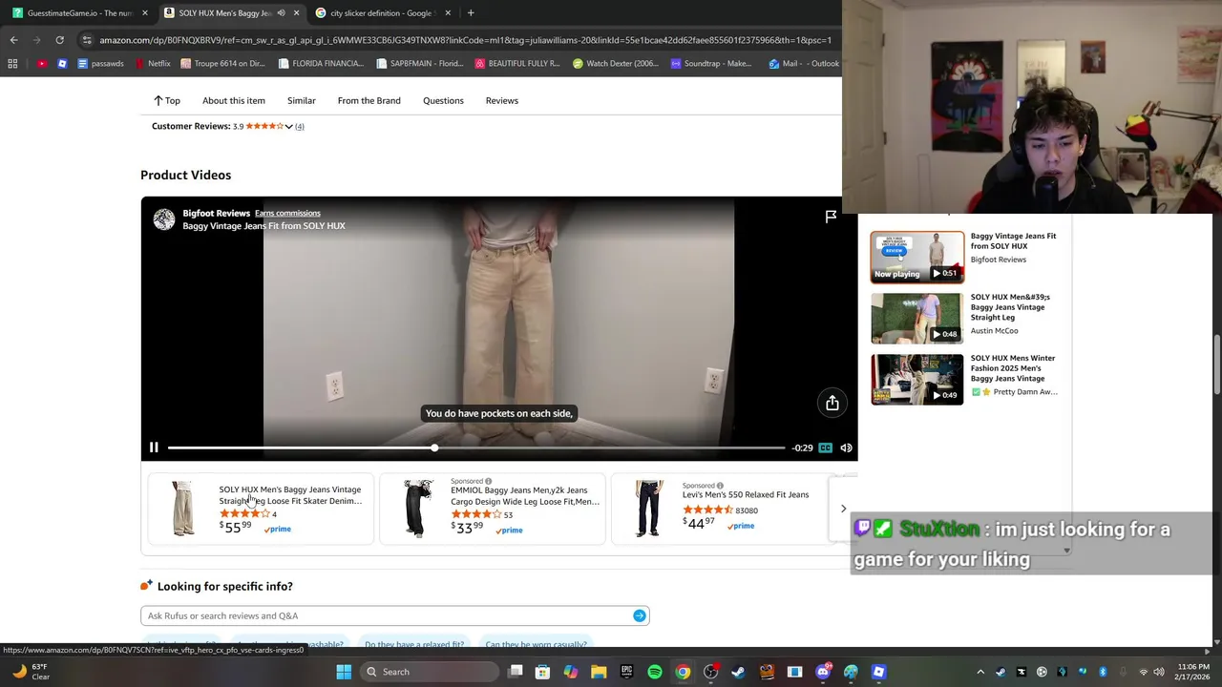Image resolution: width=1222 pixels, height=687 pixels.
Task: Open File Explorer from the taskbar
Action: (x=599, y=672)
